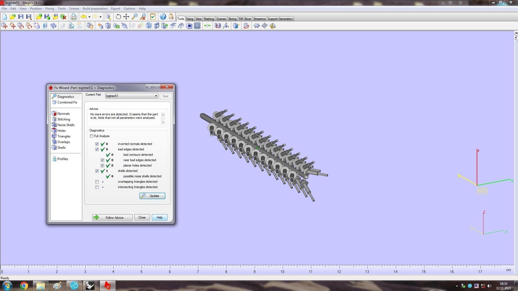Click the New Project toolbar icon
The image size is (518, 291).
pyautogui.click(x=5, y=17)
